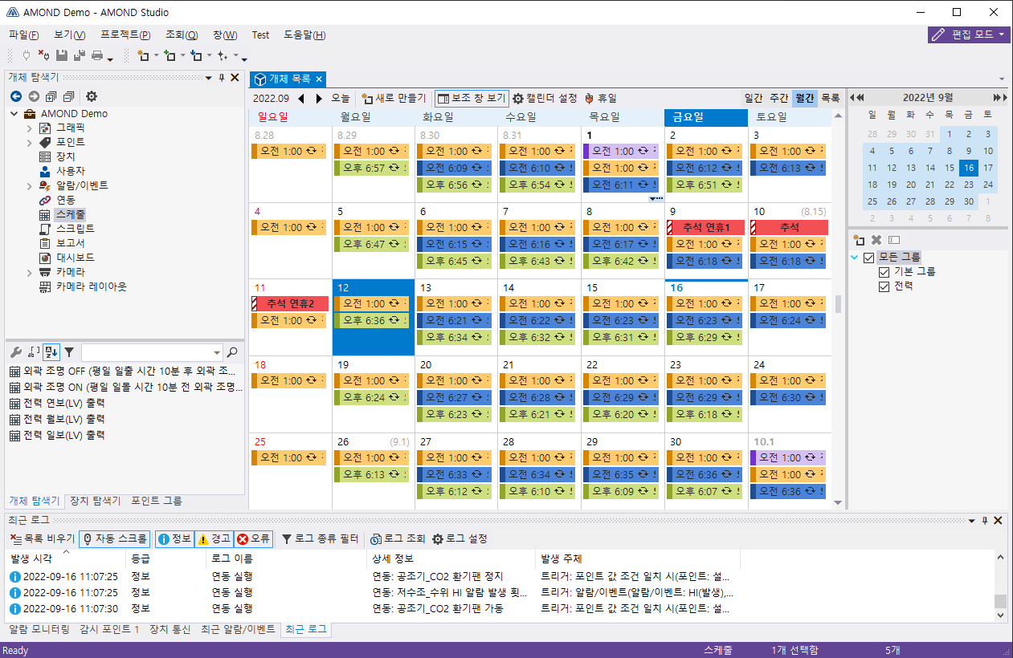Expand the 알람/이벤트 tree node
The image size is (1013, 658).
30,185
